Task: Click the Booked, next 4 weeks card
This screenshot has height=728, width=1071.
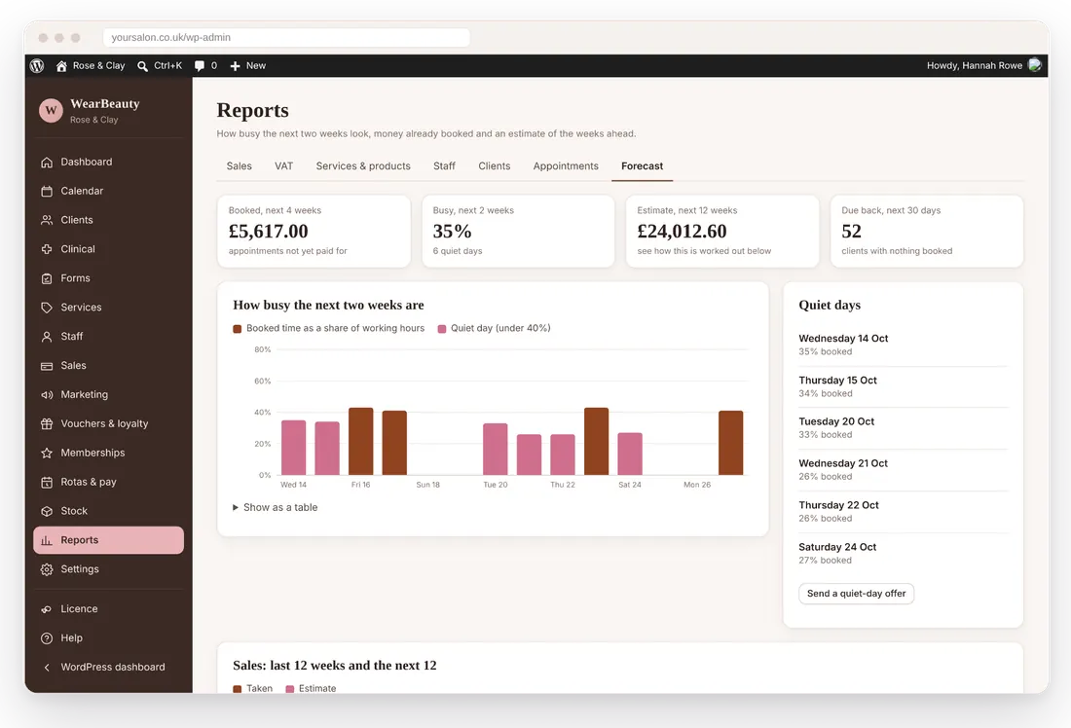Action: tap(314, 231)
